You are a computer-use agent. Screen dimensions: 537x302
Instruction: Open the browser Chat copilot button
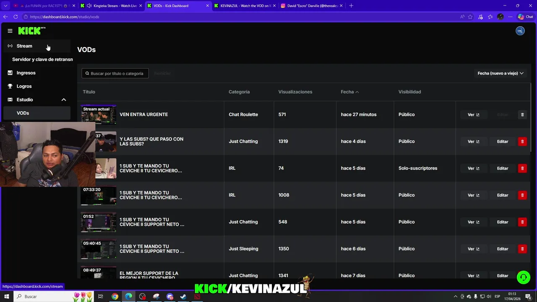[x=525, y=17]
